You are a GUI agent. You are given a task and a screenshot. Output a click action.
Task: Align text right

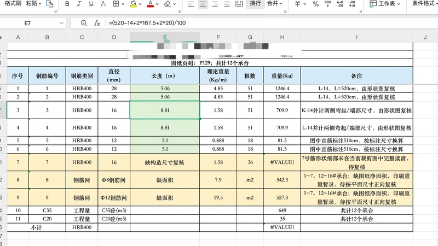(215, 4)
